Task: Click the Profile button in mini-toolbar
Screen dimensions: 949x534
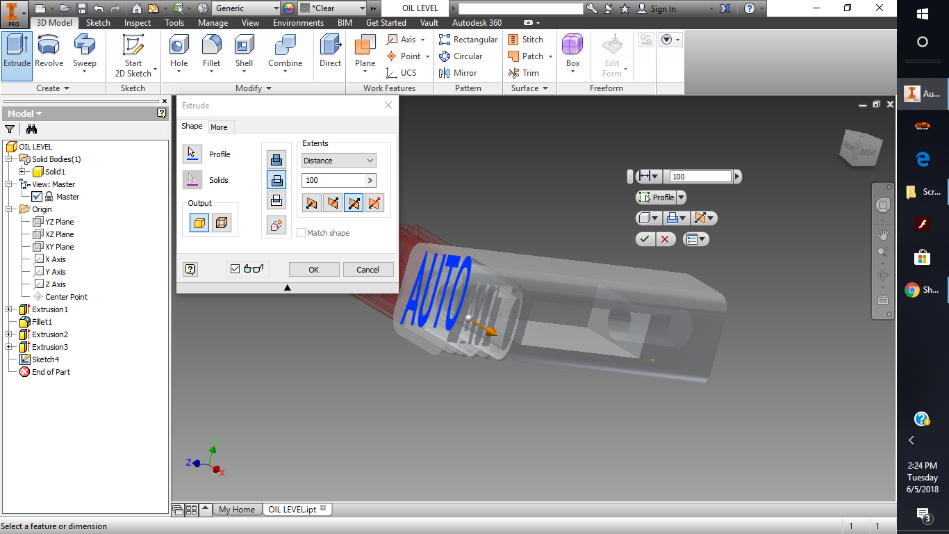Action: pyautogui.click(x=657, y=197)
